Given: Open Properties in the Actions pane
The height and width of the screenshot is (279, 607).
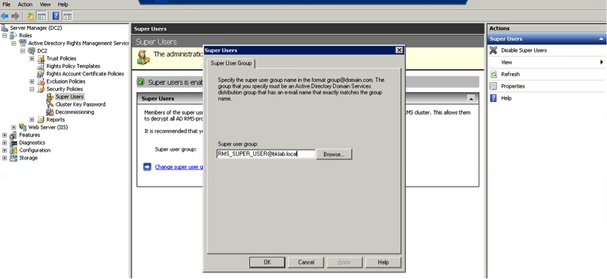Looking at the screenshot, I should coord(513,86).
